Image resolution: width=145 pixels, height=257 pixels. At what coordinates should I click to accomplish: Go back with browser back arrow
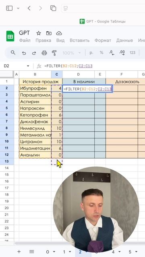tap(29, 8)
